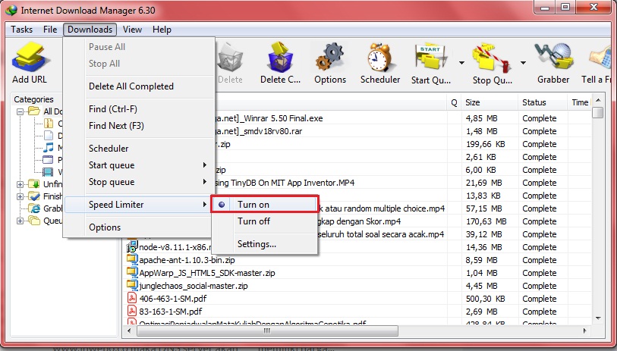Collapse the All Downloads tree node
The width and height of the screenshot is (617, 351).
tap(20, 111)
